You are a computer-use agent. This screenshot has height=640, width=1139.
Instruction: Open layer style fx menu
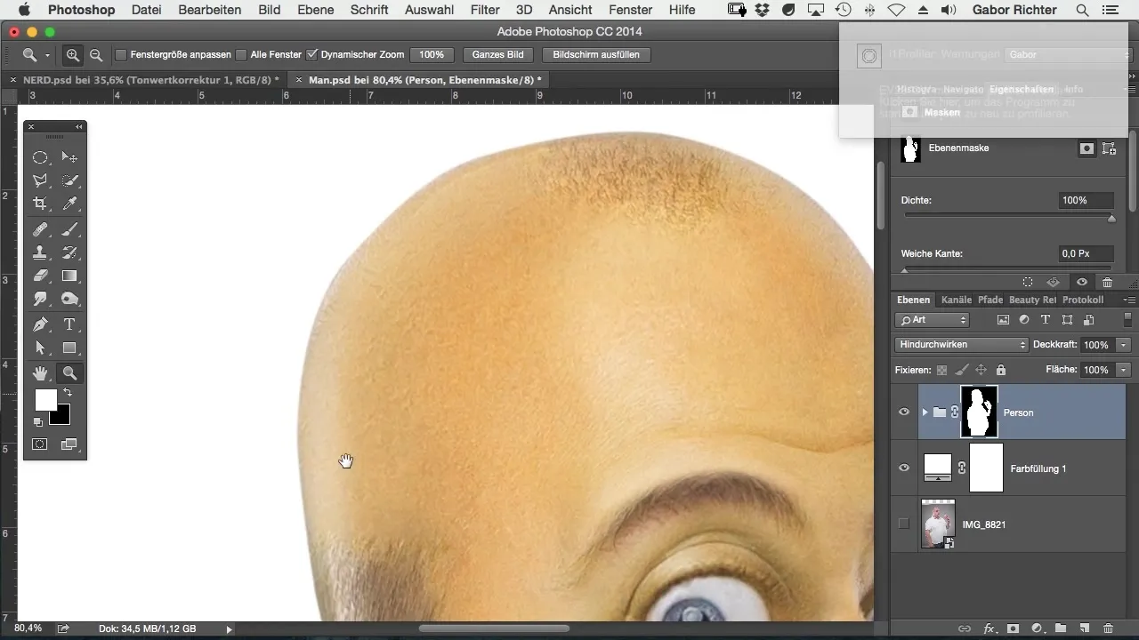pyautogui.click(x=989, y=628)
